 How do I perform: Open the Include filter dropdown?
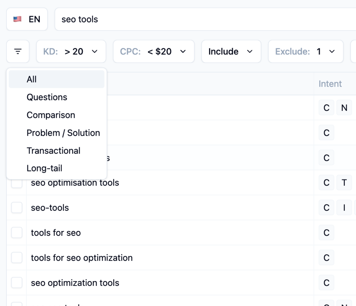coord(231,52)
